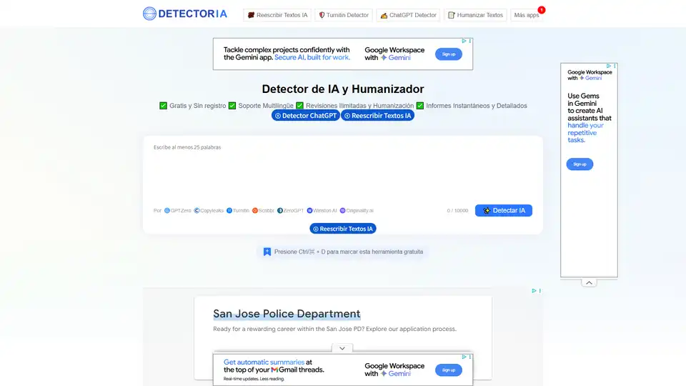Click the Ctrl + D bookmark hint text

[348, 252]
